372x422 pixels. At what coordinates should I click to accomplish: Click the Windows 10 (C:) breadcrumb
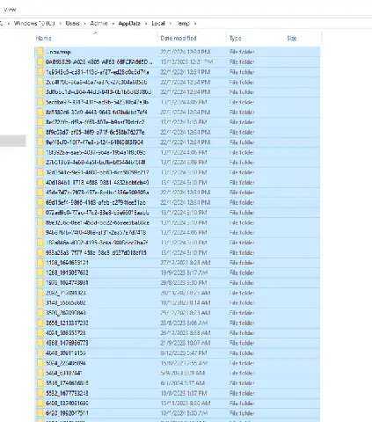coord(34,23)
